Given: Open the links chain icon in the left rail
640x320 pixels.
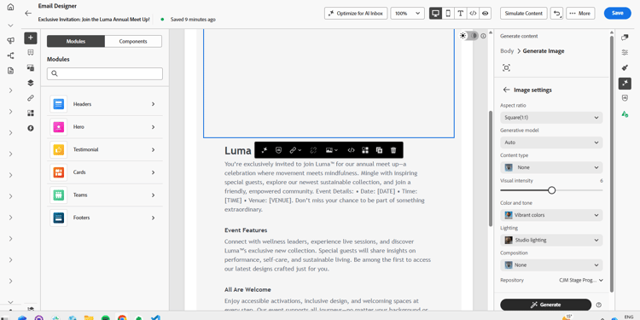Looking at the screenshot, I should [31, 98].
